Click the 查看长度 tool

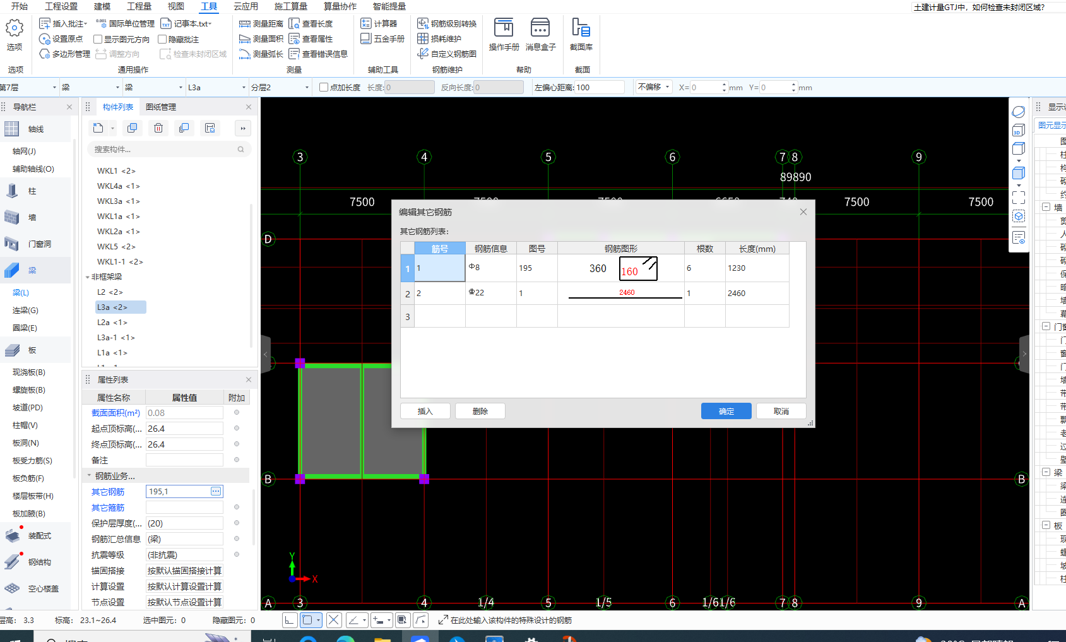[311, 23]
